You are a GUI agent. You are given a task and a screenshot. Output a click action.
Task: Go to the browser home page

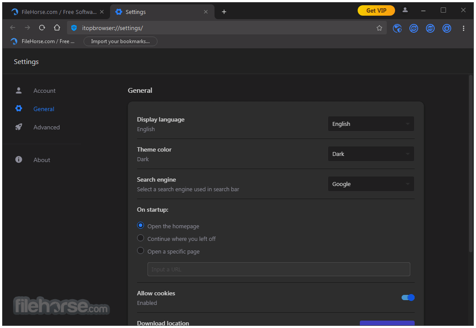(x=57, y=28)
